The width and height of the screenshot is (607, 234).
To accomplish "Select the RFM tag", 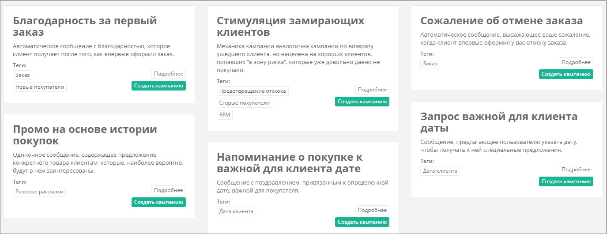I will tap(224, 115).
